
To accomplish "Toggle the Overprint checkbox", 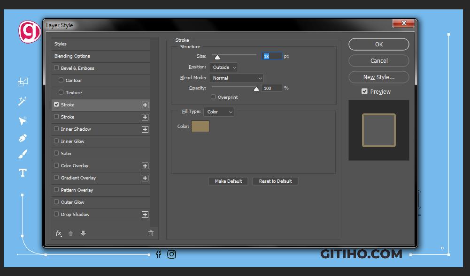I will 214,97.
